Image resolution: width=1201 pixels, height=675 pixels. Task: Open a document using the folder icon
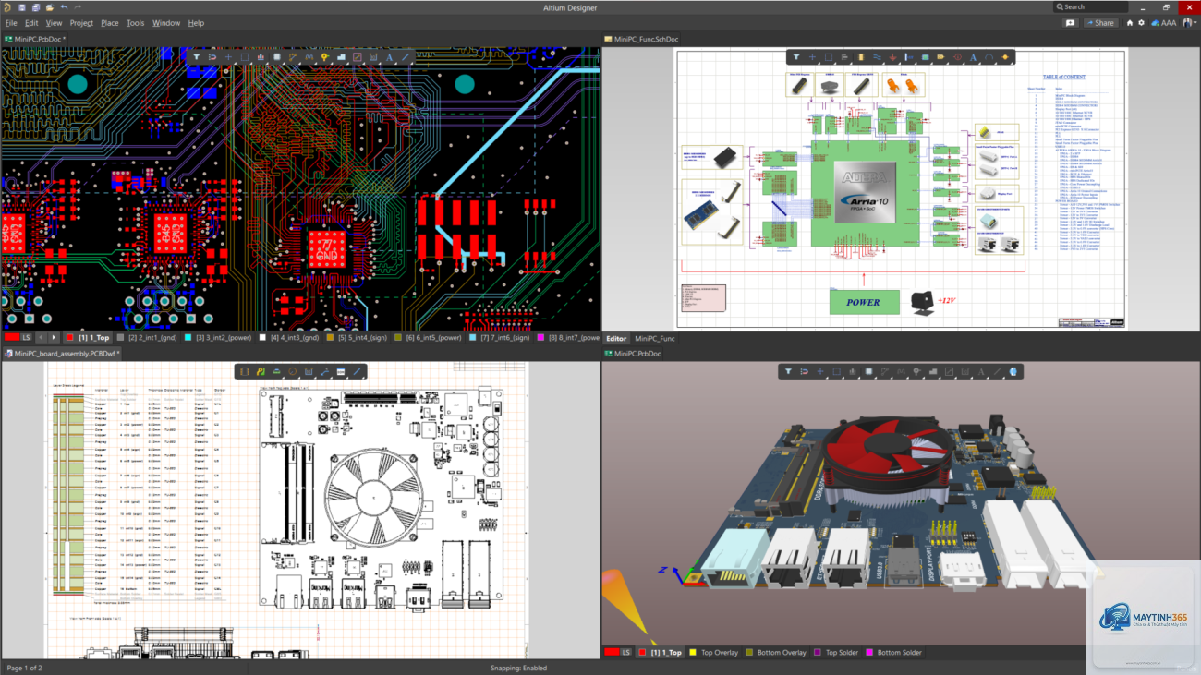click(48, 7)
